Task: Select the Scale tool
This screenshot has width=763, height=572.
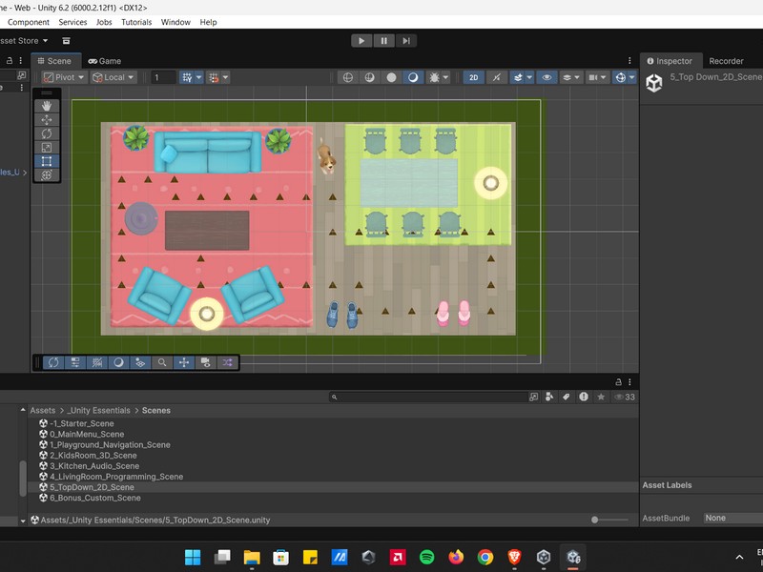Action: (47, 148)
